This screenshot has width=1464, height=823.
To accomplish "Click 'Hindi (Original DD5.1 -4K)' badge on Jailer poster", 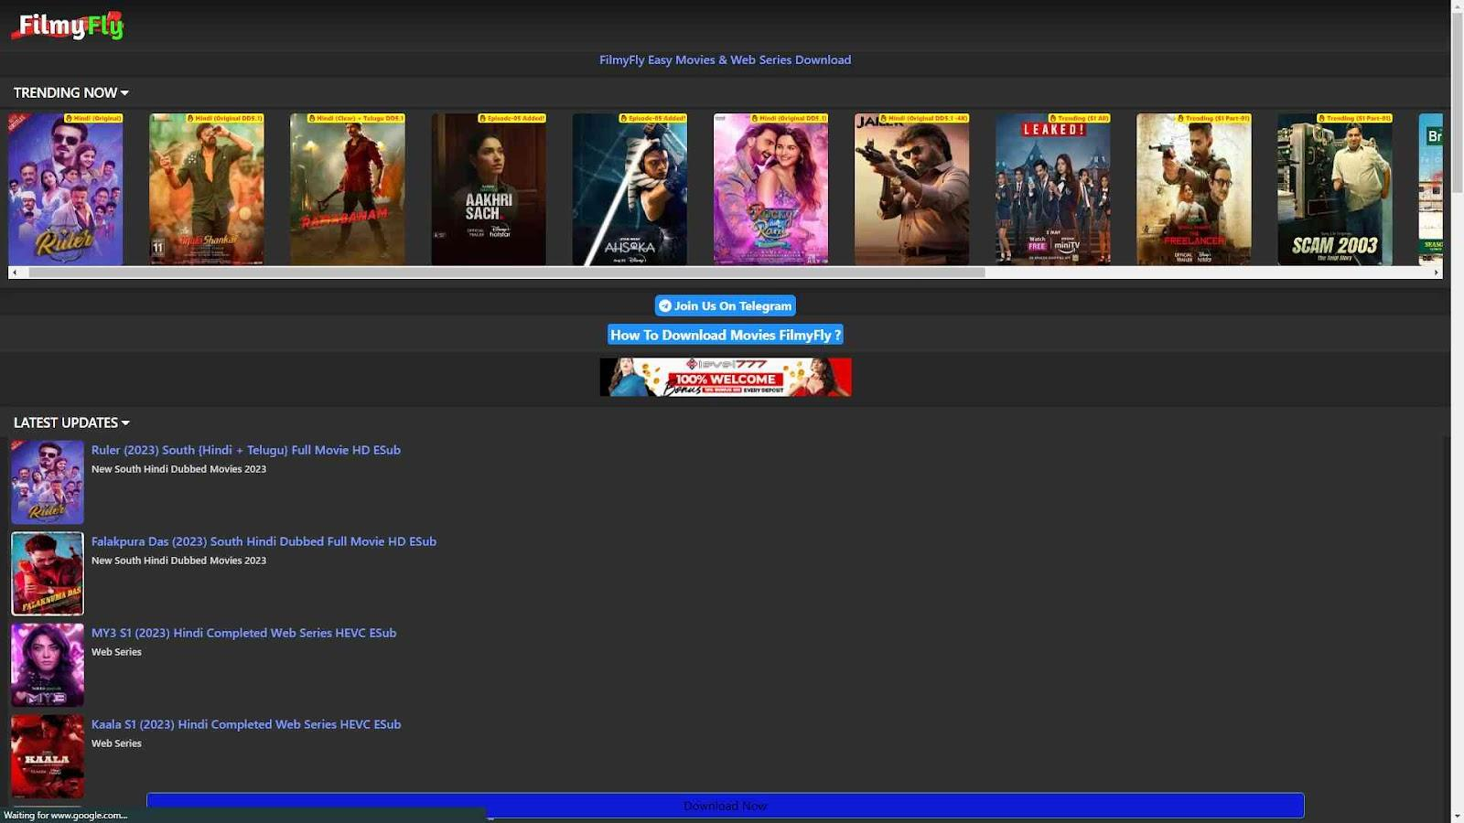I will tap(923, 118).
